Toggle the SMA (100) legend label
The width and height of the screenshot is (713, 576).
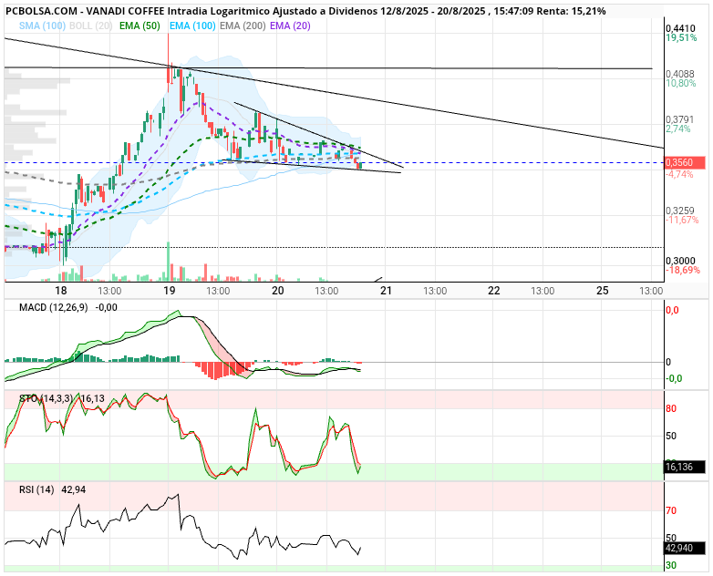coord(42,26)
